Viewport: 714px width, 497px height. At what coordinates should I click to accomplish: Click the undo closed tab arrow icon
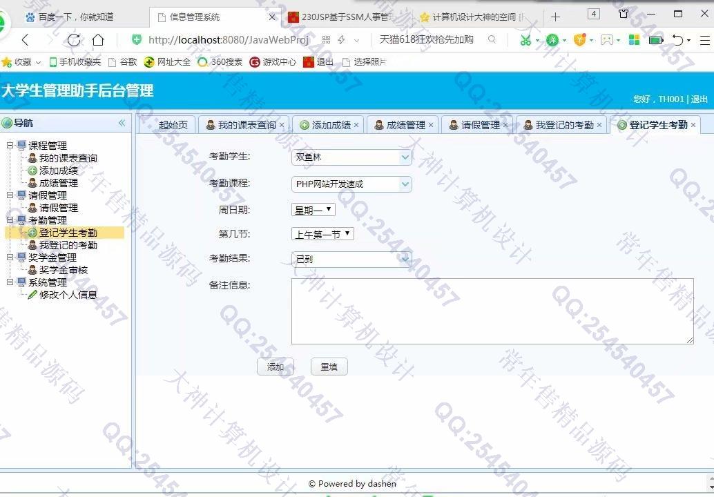[678, 40]
